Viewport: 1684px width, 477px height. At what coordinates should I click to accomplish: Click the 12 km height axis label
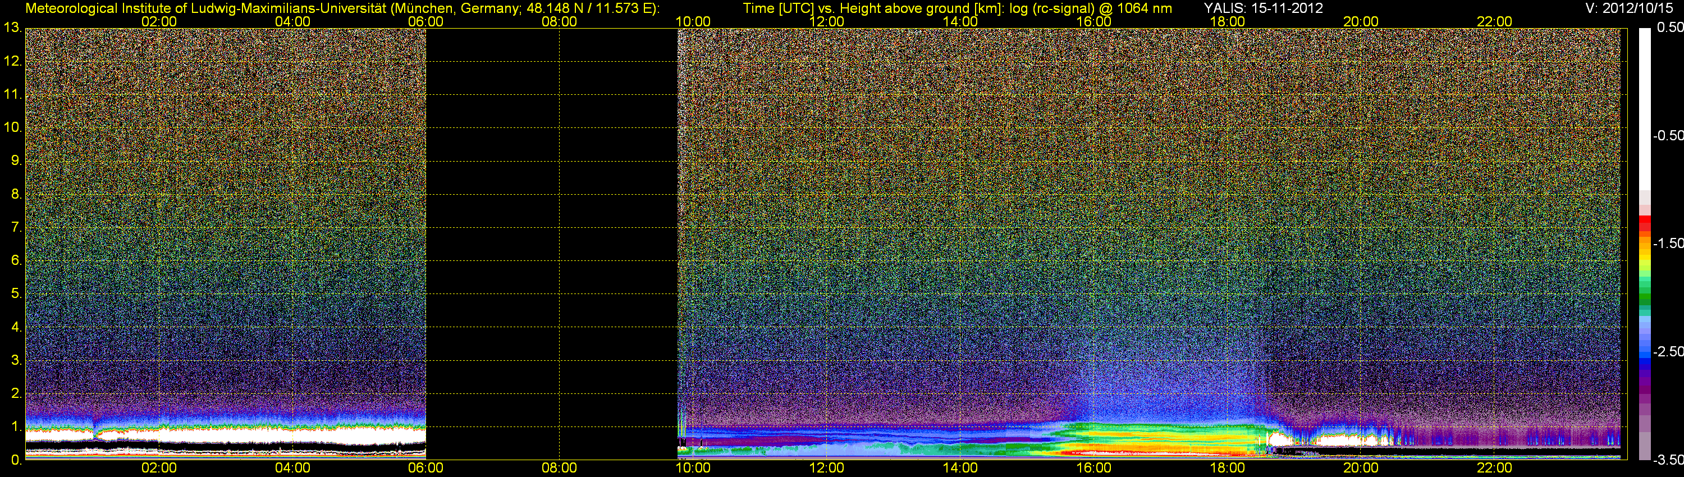pyautogui.click(x=12, y=61)
